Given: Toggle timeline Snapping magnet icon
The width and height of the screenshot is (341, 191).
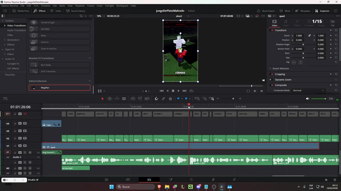Looking at the screenshot, I should [x=156, y=99].
